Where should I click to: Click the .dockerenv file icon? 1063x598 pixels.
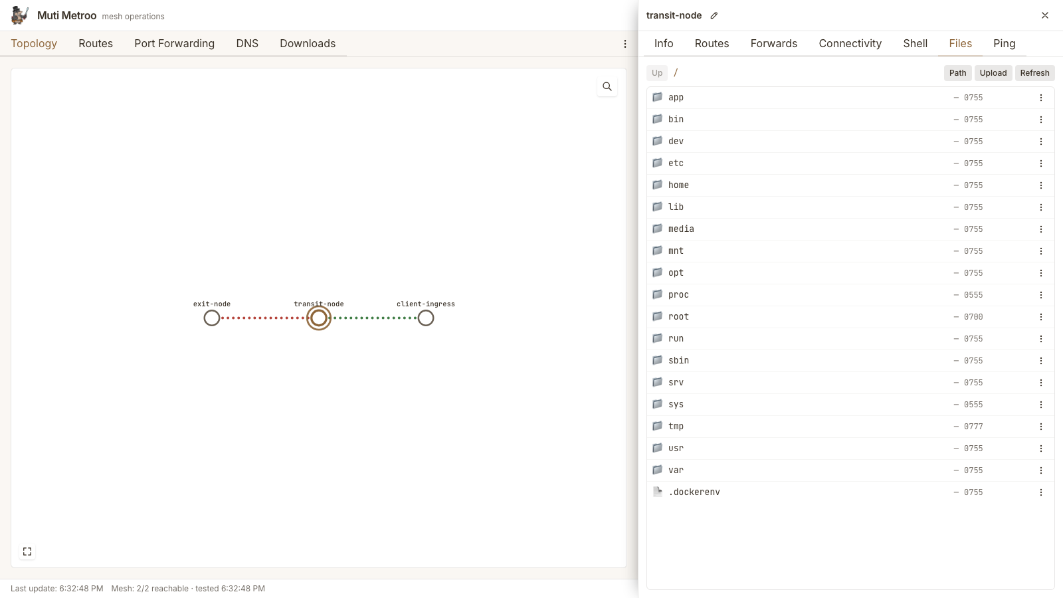point(658,492)
